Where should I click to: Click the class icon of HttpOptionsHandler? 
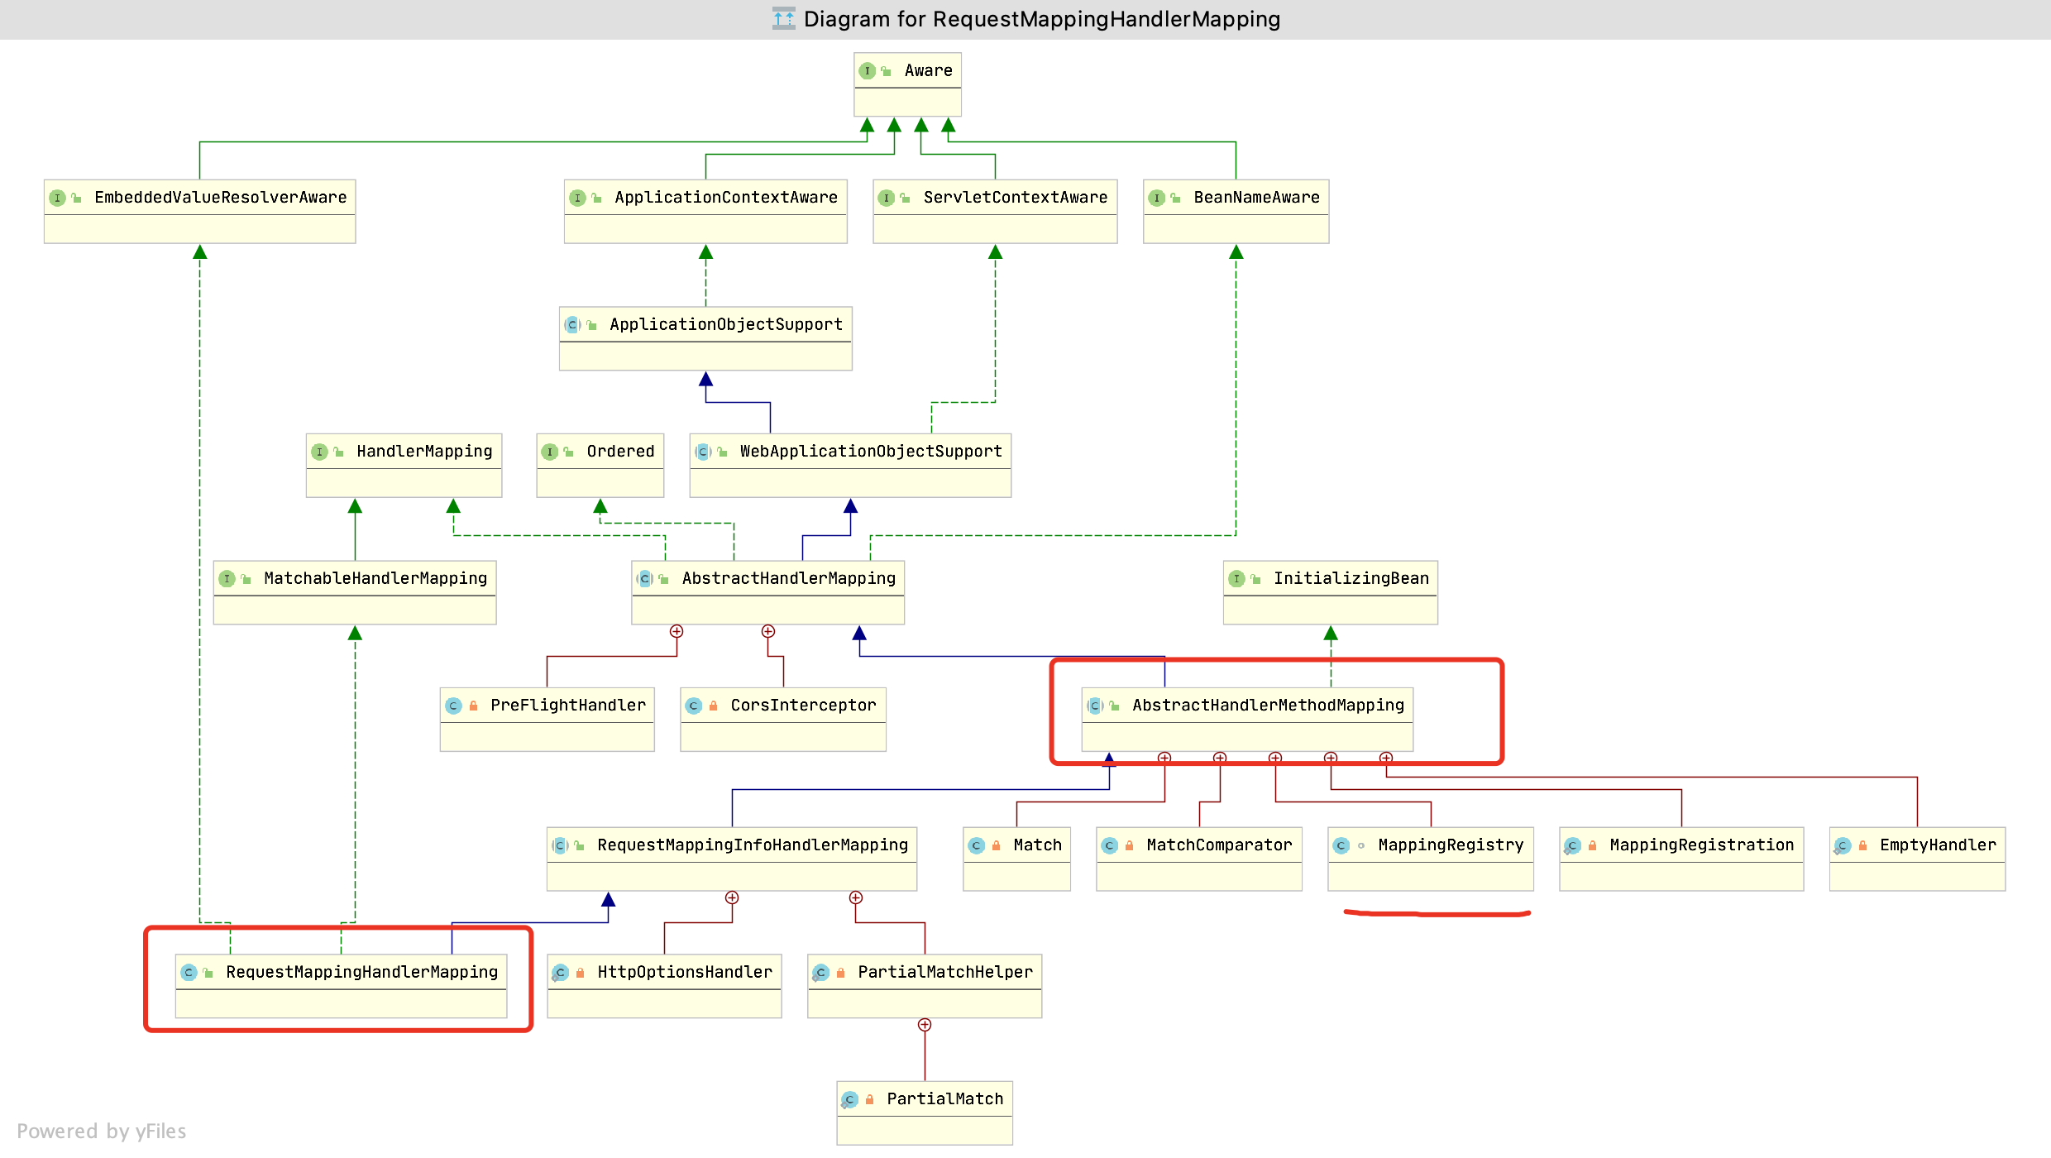pyautogui.click(x=560, y=973)
